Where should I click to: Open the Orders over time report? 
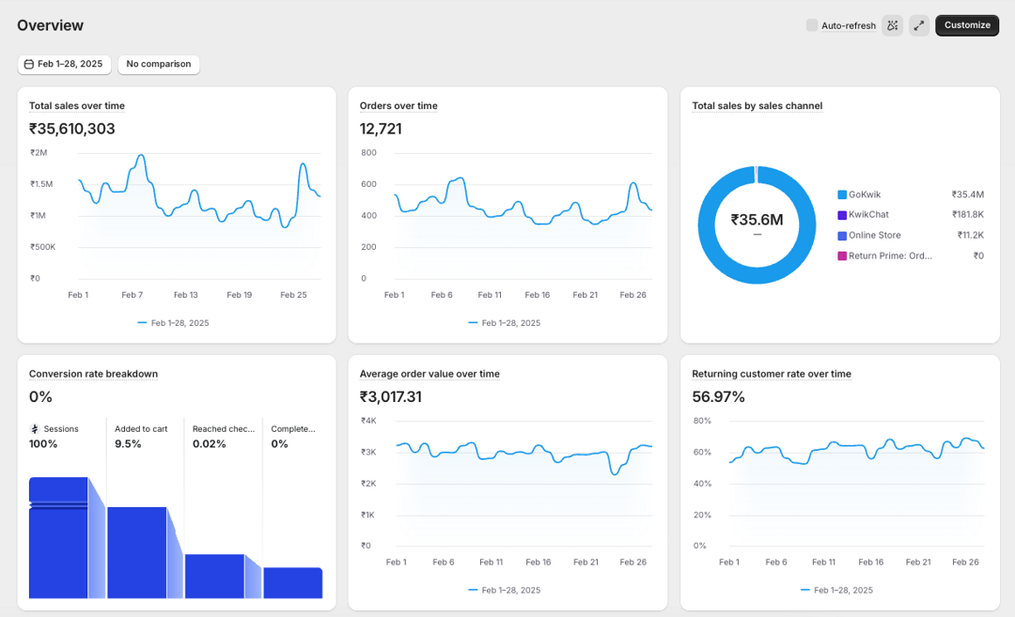(x=398, y=106)
